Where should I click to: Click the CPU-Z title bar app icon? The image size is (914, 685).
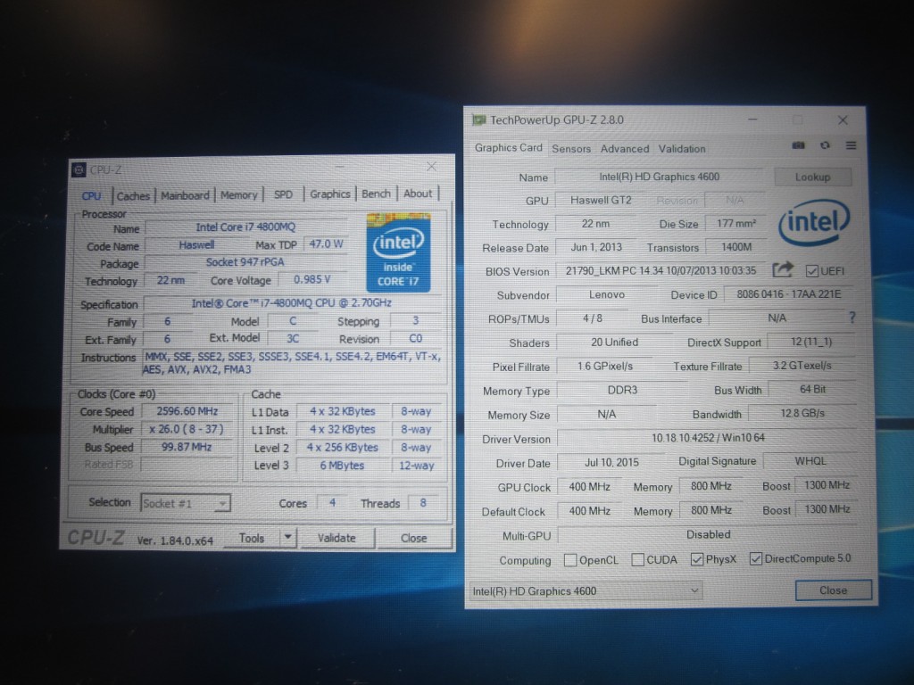point(79,169)
